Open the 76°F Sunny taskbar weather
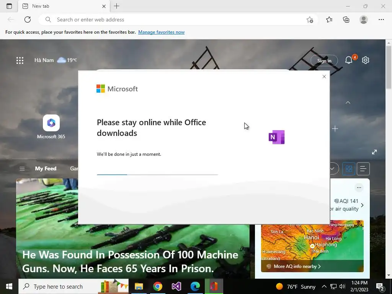The width and height of the screenshot is (392, 294). (x=296, y=286)
